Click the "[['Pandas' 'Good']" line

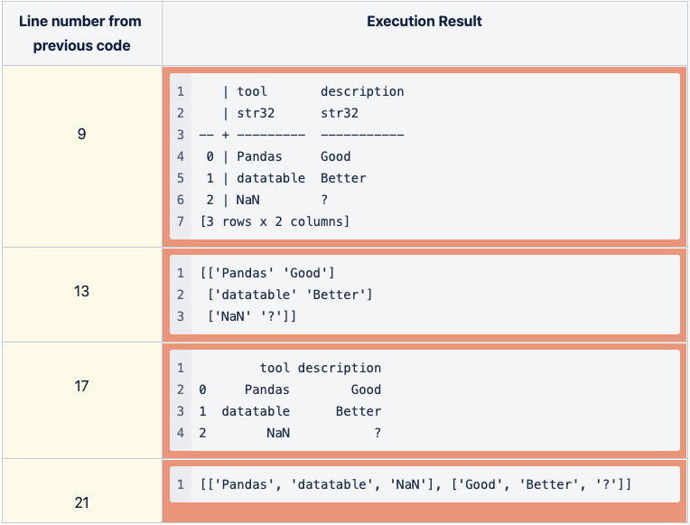[267, 273]
